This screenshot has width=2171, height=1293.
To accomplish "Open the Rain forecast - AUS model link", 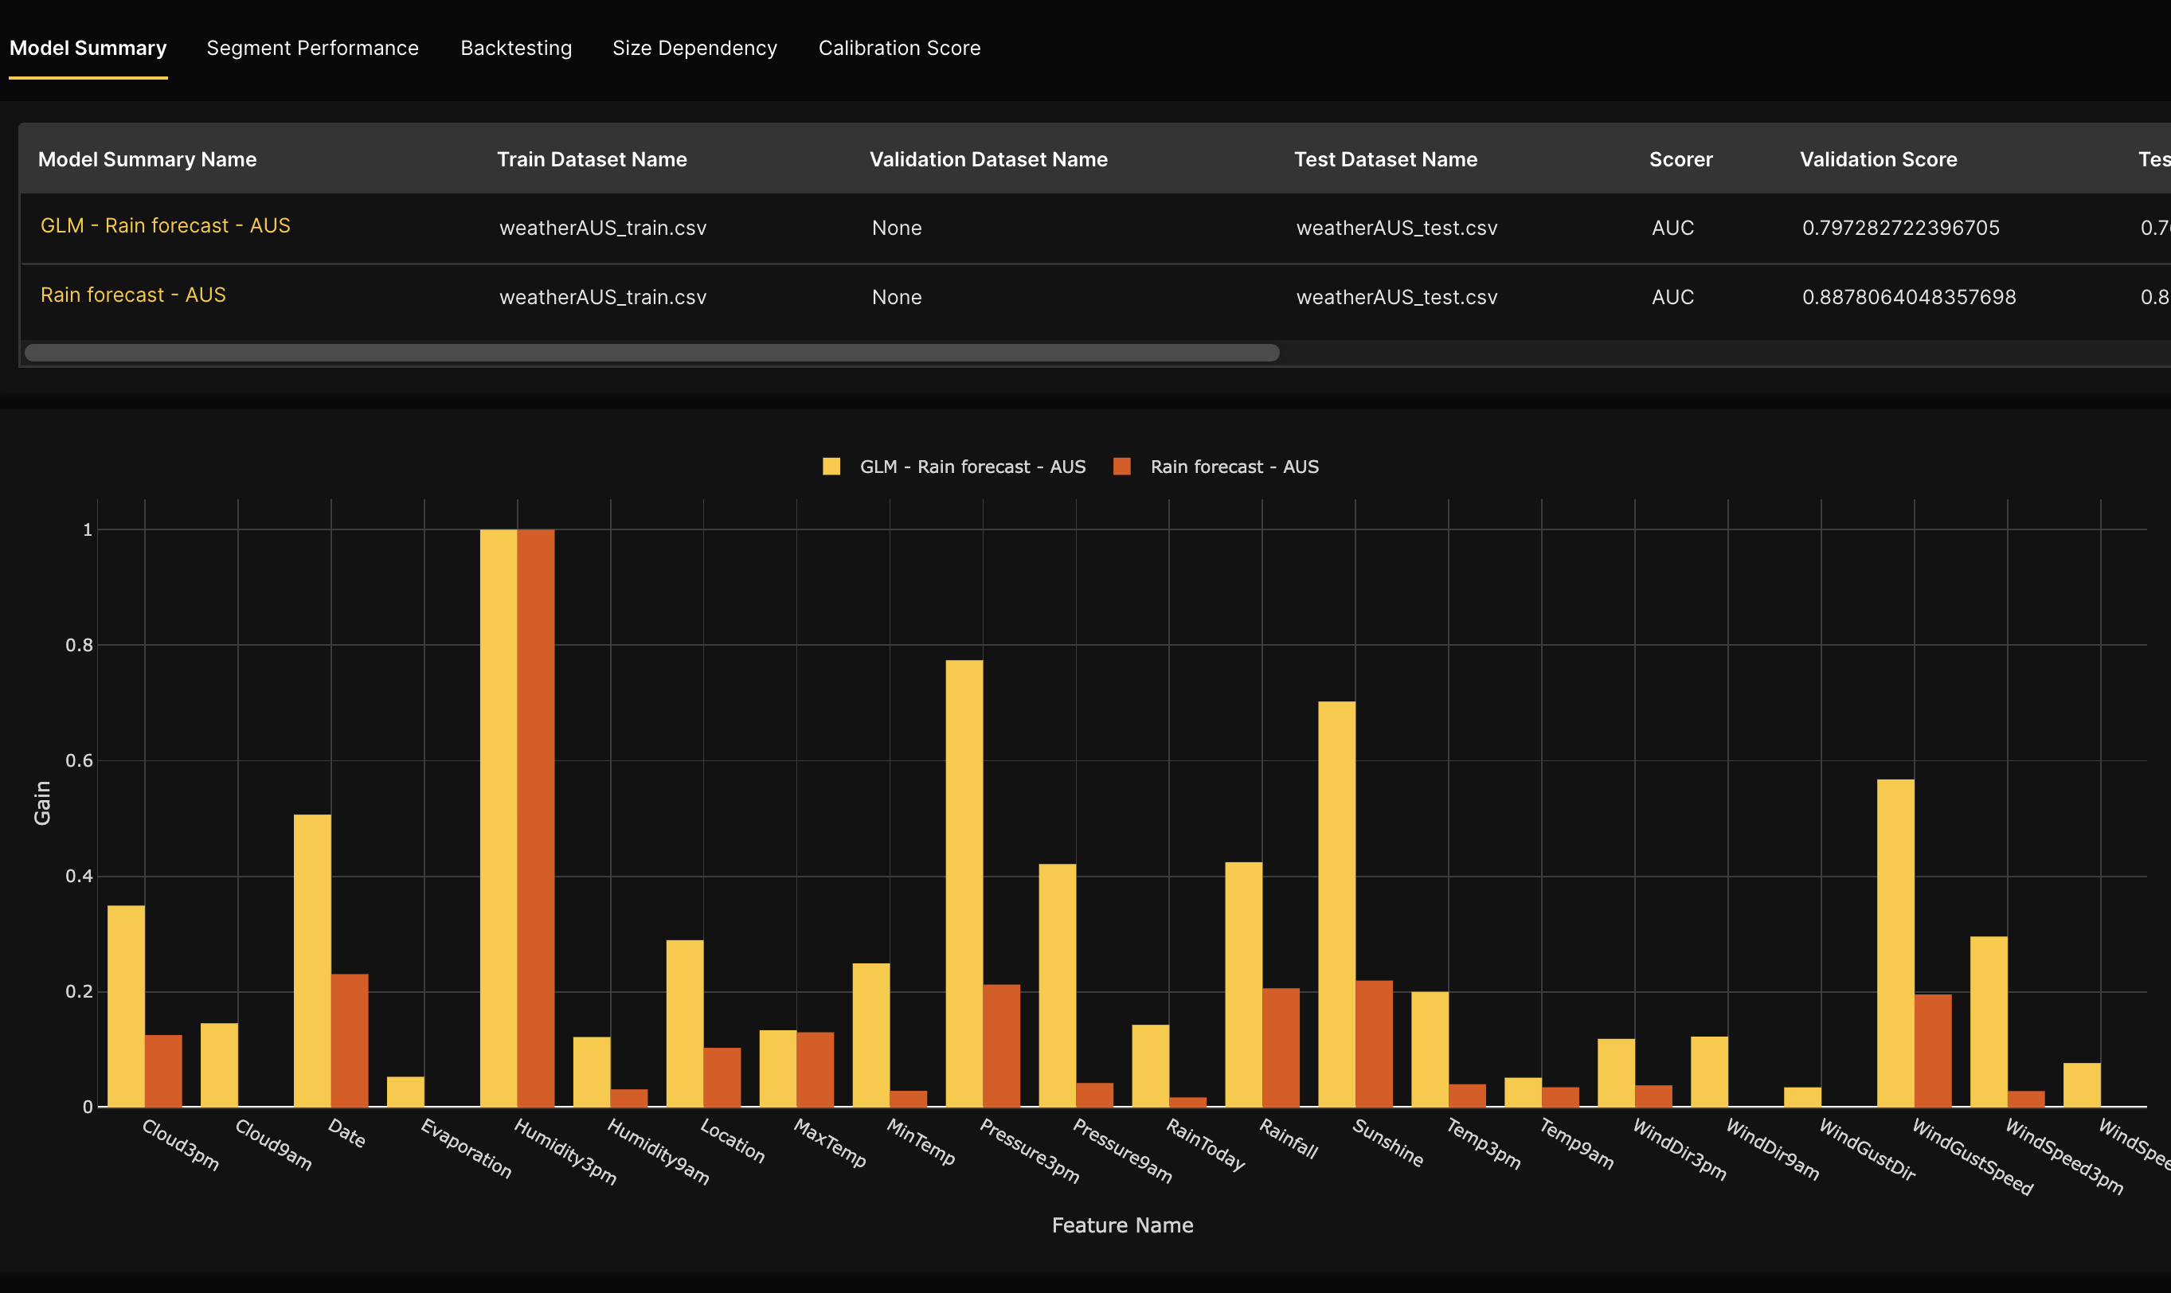I will click(133, 295).
